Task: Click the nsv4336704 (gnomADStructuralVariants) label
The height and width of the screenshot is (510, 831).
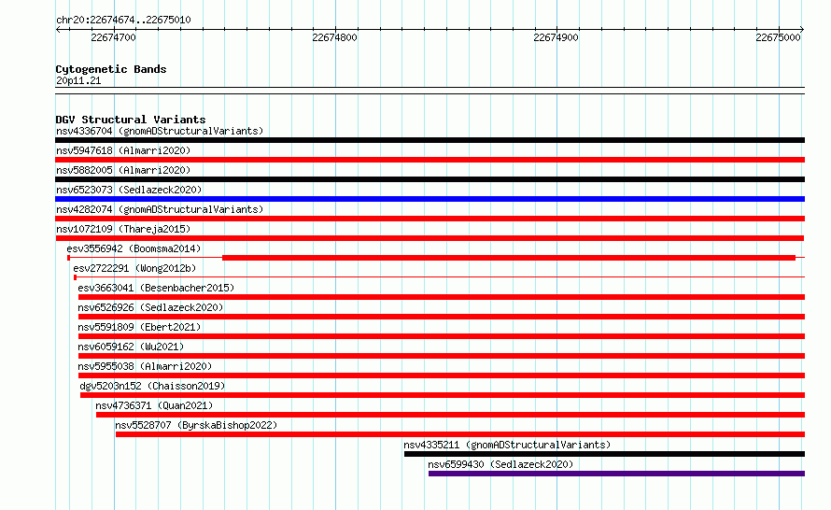Action: (160, 131)
